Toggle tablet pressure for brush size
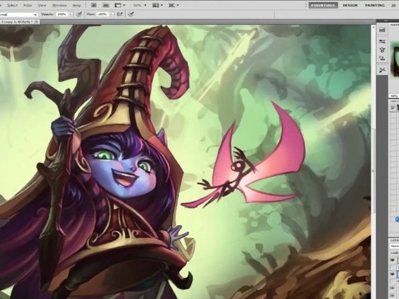Screen dimensions: 399x299 (x=131, y=14)
